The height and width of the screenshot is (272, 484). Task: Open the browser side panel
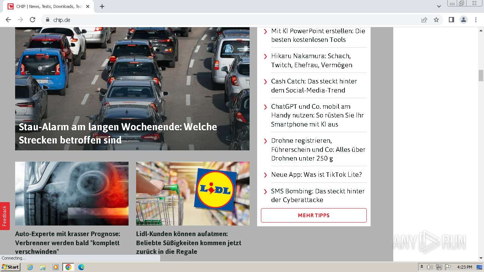[x=451, y=20]
